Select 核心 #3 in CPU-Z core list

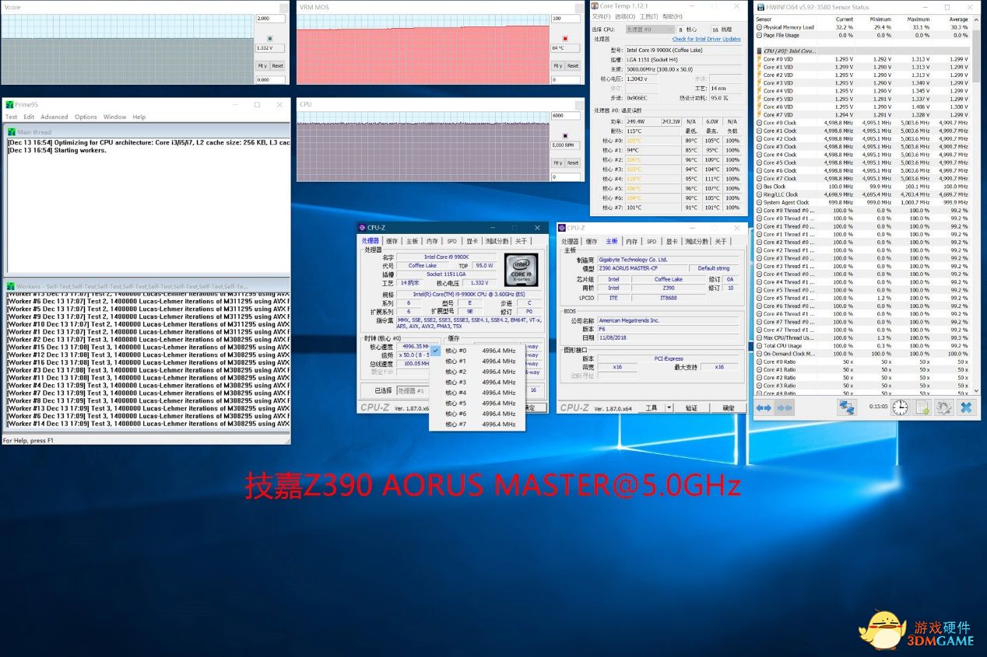pyautogui.click(x=476, y=383)
